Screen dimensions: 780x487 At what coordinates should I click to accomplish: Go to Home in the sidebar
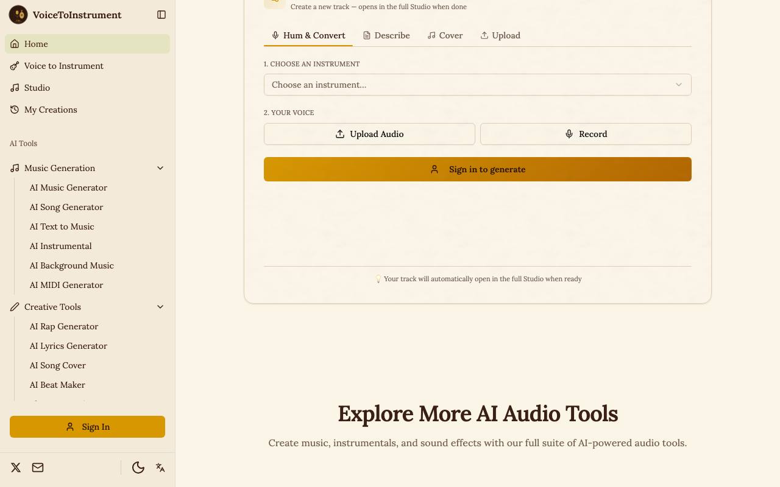click(x=87, y=44)
